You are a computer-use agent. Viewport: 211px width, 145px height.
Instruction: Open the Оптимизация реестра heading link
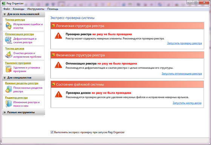coord(19,34)
